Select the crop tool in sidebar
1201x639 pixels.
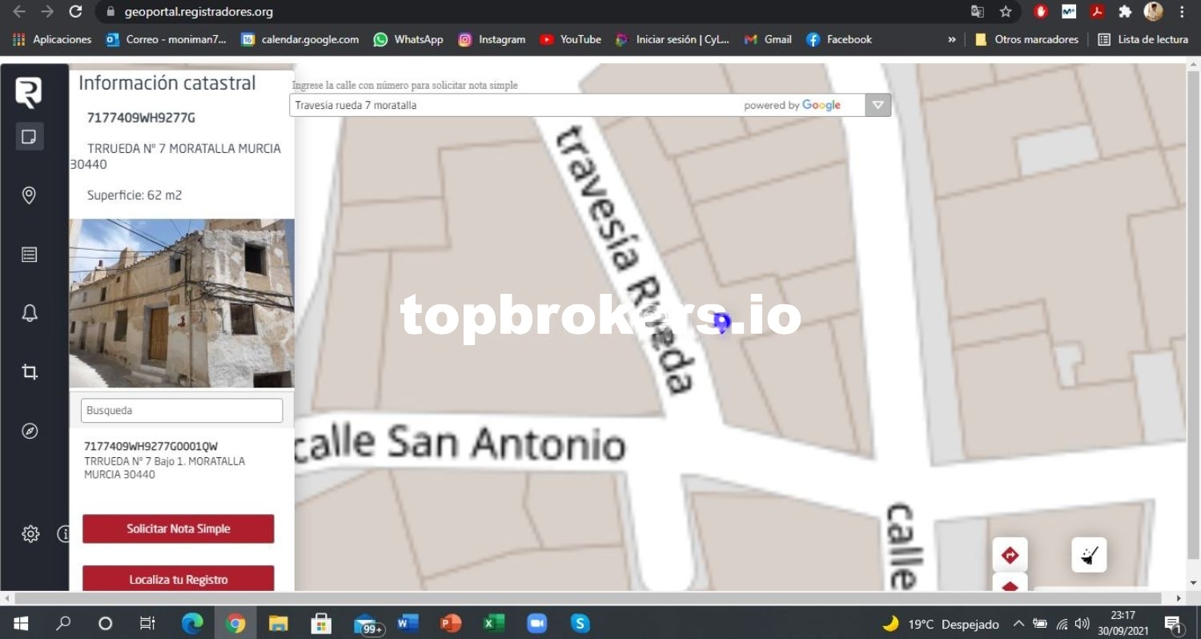(x=29, y=372)
